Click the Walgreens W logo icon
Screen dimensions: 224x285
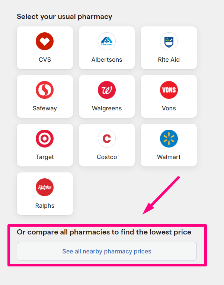click(107, 90)
